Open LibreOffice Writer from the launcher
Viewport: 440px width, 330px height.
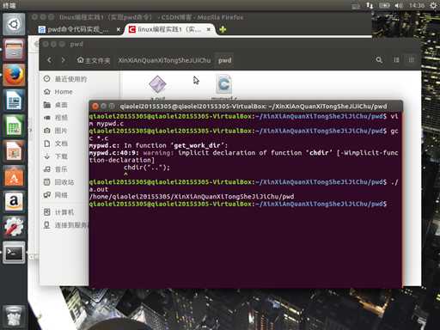14,101
